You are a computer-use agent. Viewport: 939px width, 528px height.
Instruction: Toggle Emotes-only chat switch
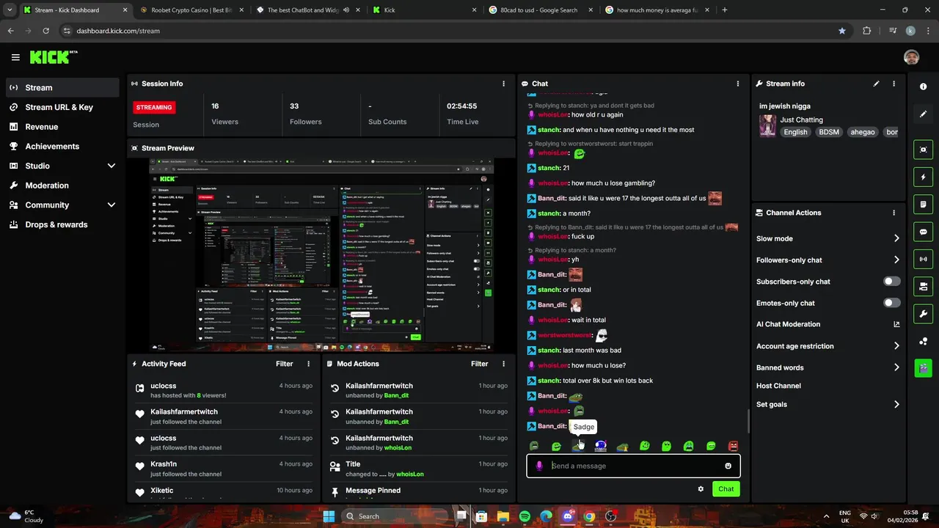(891, 303)
